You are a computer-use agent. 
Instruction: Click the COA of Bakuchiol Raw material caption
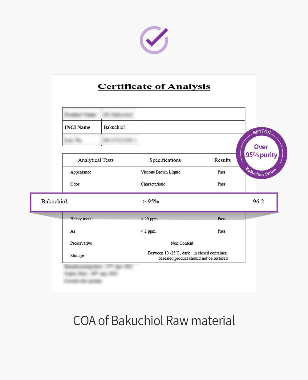154,320
